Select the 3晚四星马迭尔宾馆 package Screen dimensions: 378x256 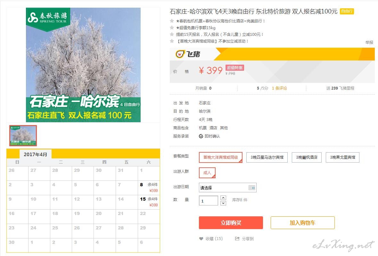click(267, 157)
